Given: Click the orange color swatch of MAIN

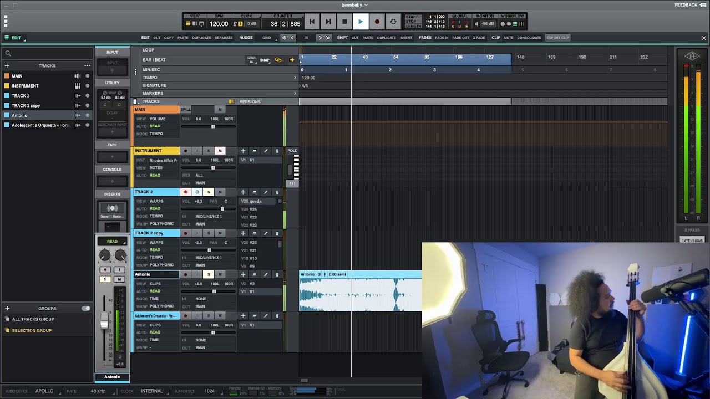Looking at the screenshot, I should (x=7, y=76).
